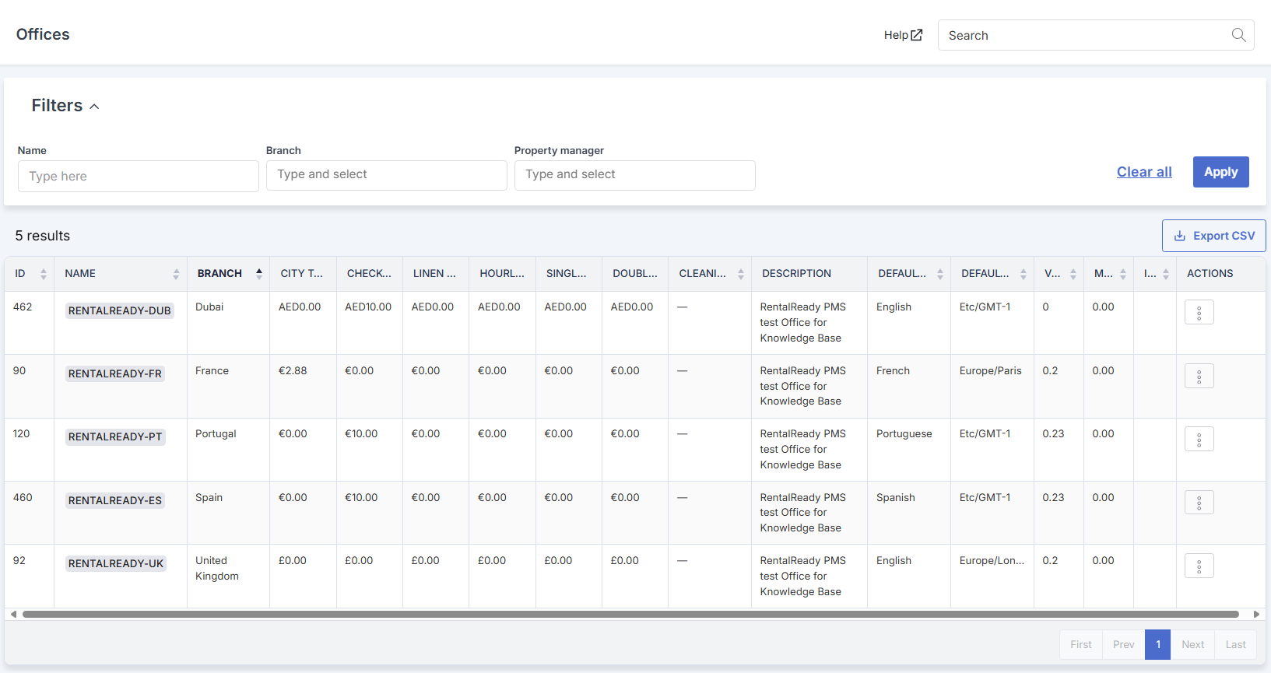1271x673 pixels.
Task: Click the Clear all link
Action: tap(1144, 172)
